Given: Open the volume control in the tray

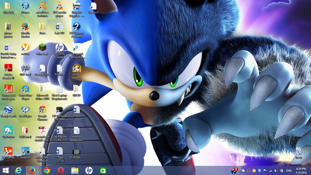Looking at the screenshot, I should tap(276, 171).
